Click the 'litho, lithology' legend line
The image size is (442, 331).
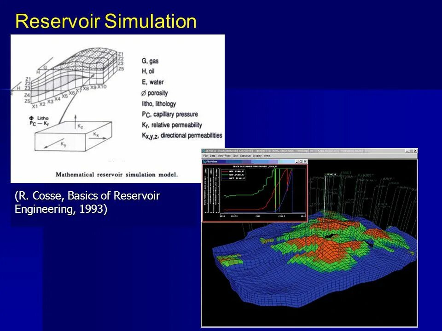[159, 103]
